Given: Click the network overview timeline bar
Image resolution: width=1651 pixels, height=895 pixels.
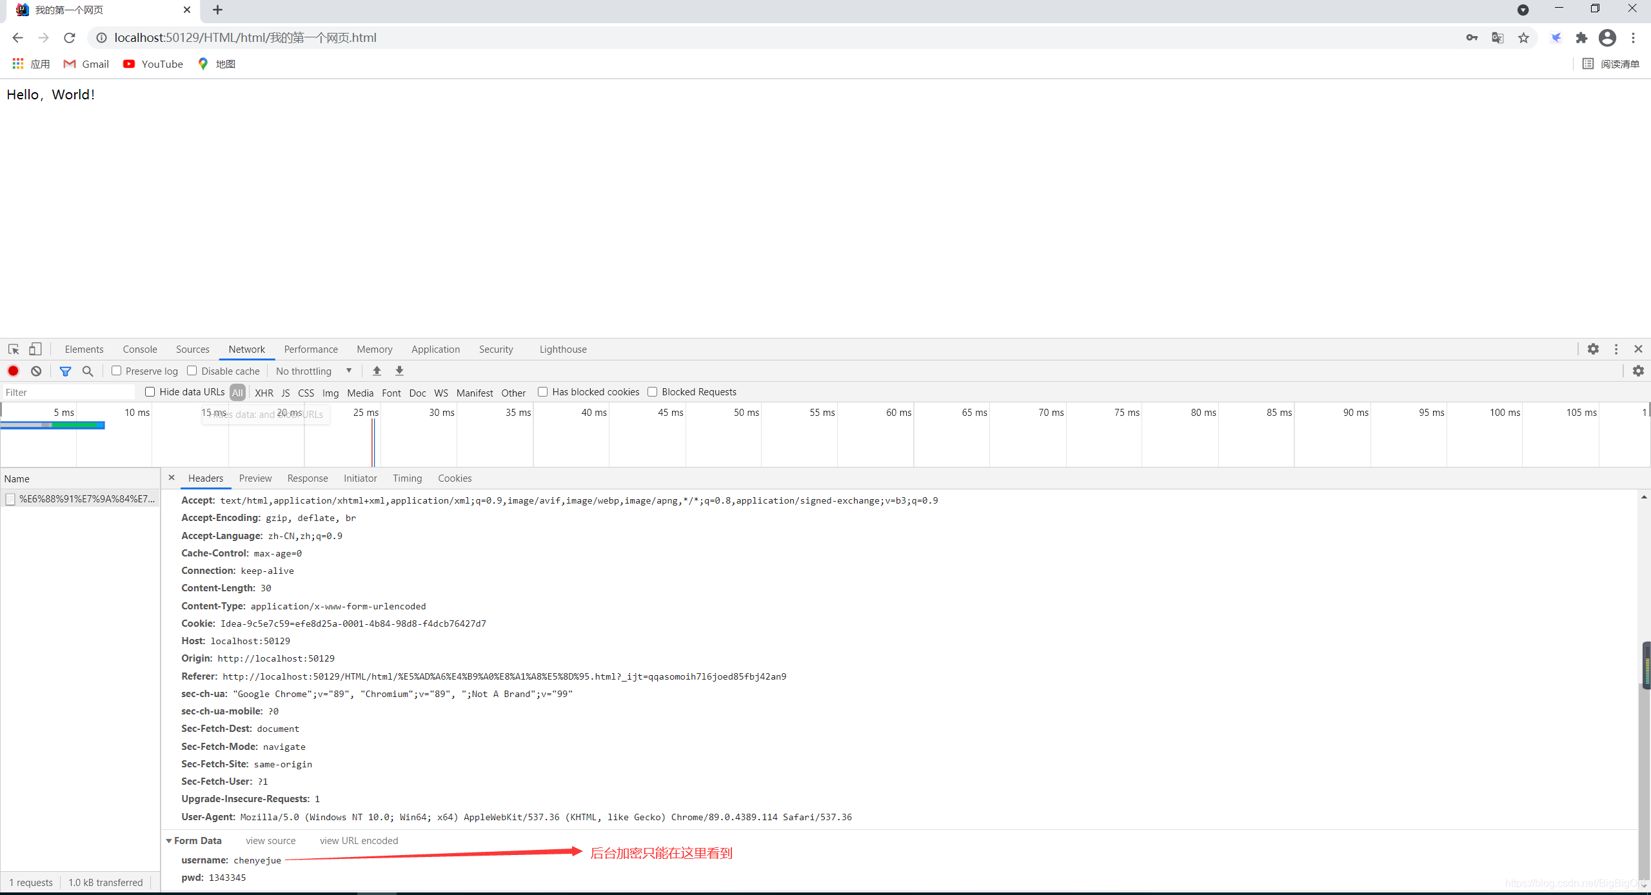Looking at the screenshot, I should 52,425.
